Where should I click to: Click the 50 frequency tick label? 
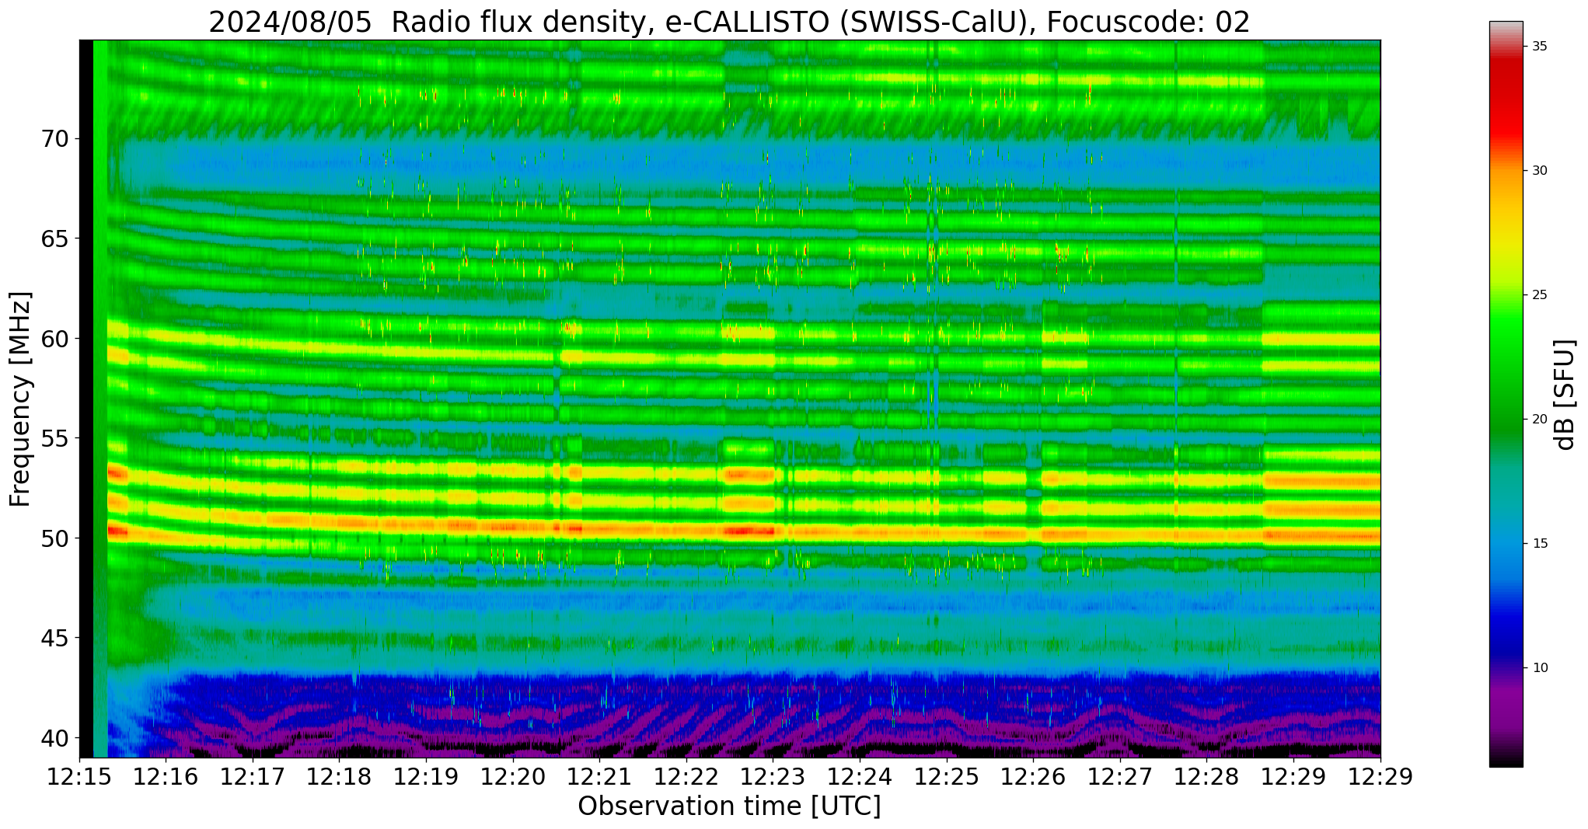coord(55,538)
